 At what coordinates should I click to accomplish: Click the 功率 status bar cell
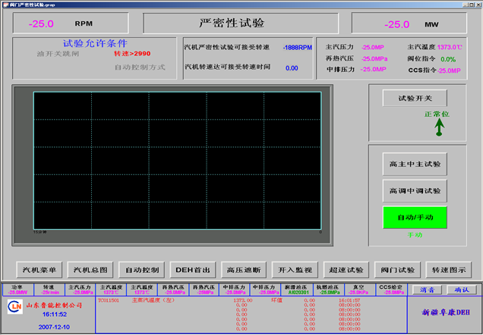click(x=17, y=290)
